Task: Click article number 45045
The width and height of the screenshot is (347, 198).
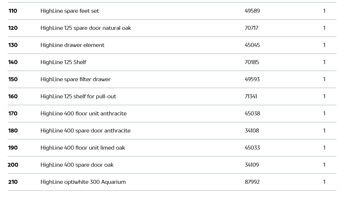Action: click(252, 45)
